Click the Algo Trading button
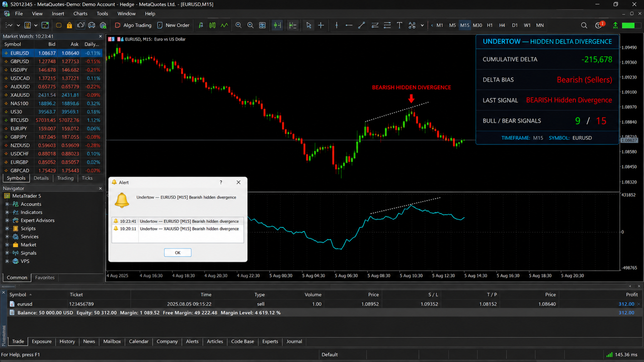Image resolution: width=644 pixels, height=362 pixels. (133, 25)
